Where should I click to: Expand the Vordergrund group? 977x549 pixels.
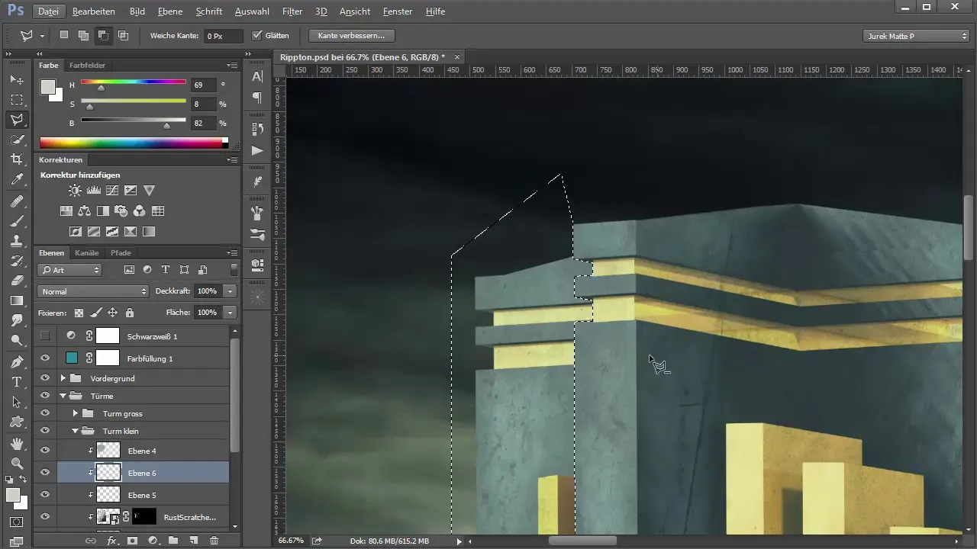(x=63, y=378)
